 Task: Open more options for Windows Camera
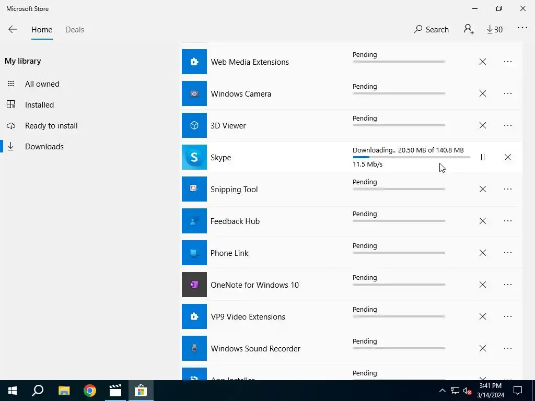click(x=508, y=93)
